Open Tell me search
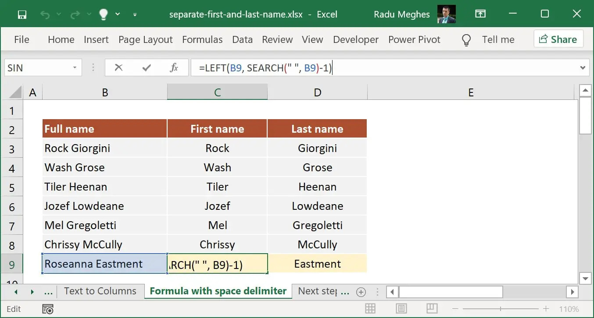The height and width of the screenshot is (318, 594). [x=498, y=39]
